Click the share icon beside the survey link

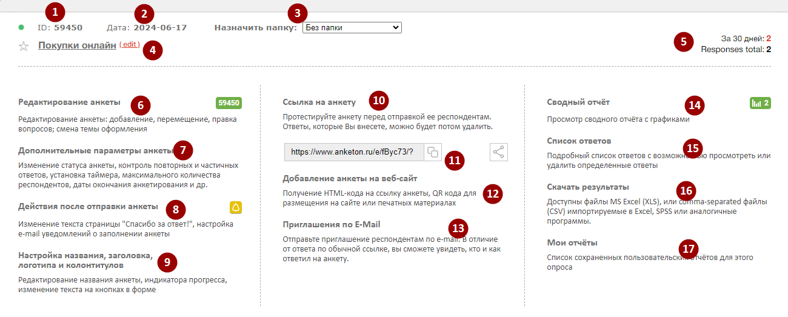point(498,152)
